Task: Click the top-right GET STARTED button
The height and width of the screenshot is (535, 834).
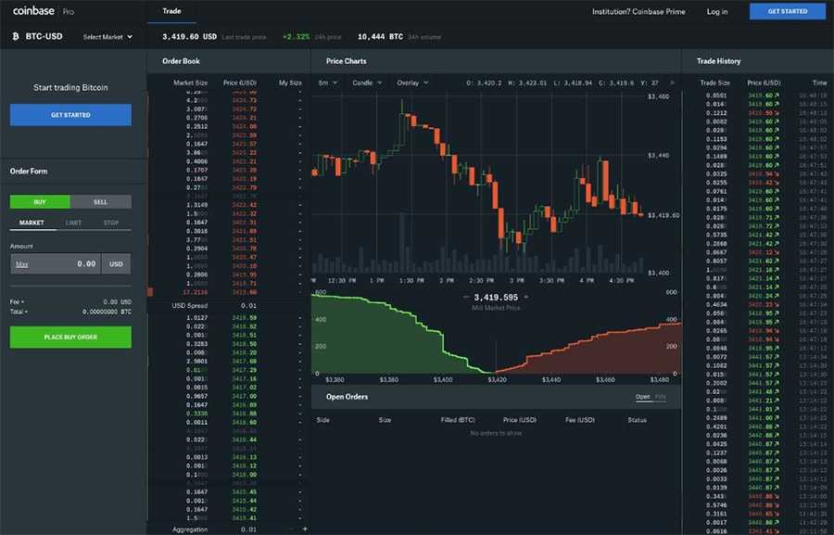Action: (788, 11)
